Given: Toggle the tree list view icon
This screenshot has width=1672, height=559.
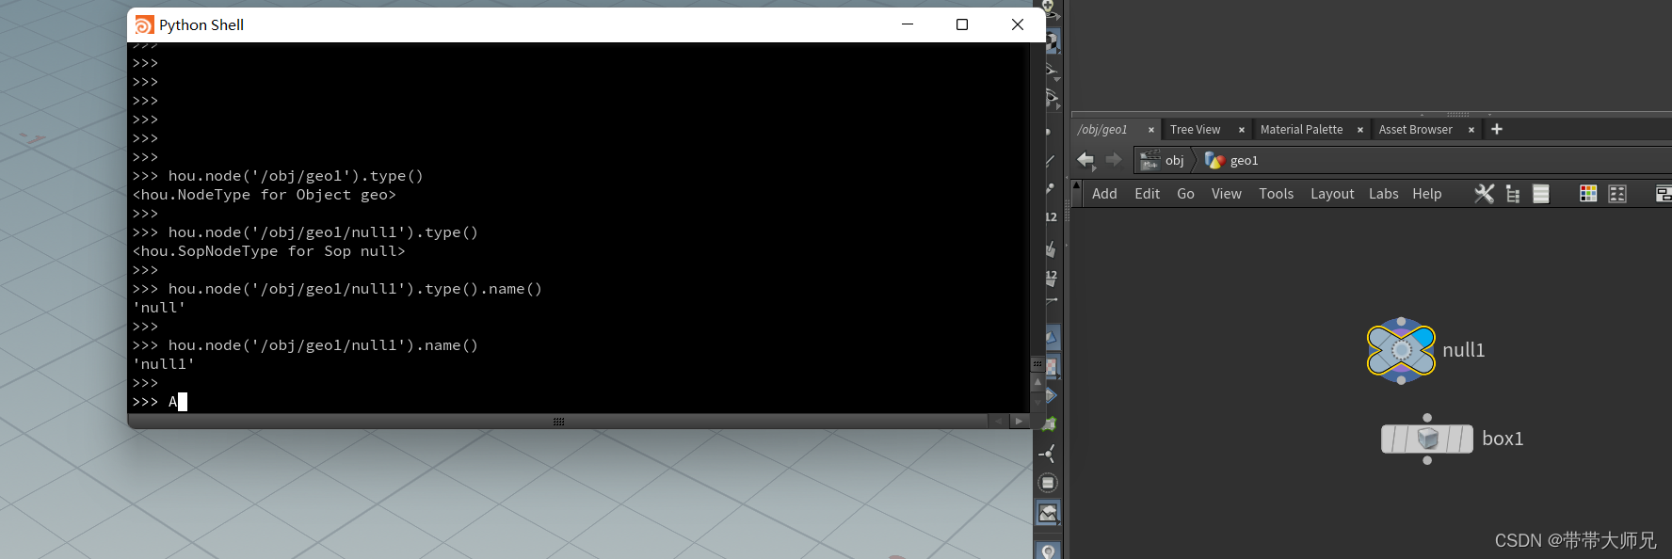Looking at the screenshot, I should (x=1513, y=194).
